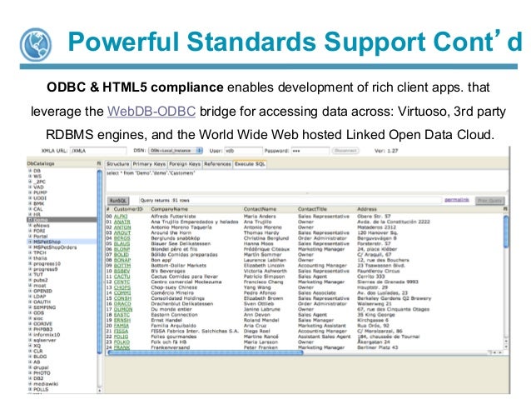This screenshot has width=531, height=399.
Task: Select the Portal catalog
Action: (40, 237)
